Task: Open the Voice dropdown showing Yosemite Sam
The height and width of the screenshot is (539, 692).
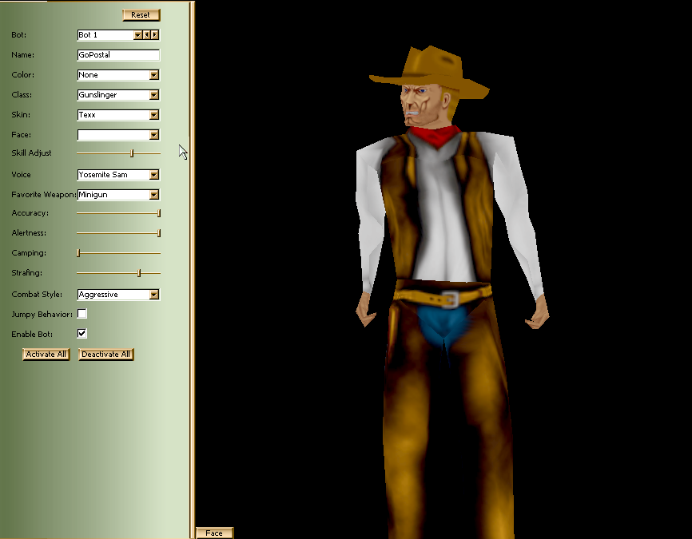Action: 118,175
